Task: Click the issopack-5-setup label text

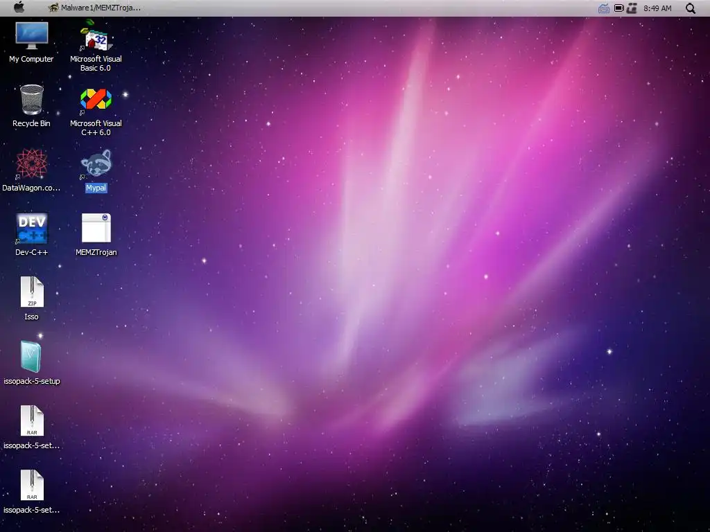Action: point(32,381)
